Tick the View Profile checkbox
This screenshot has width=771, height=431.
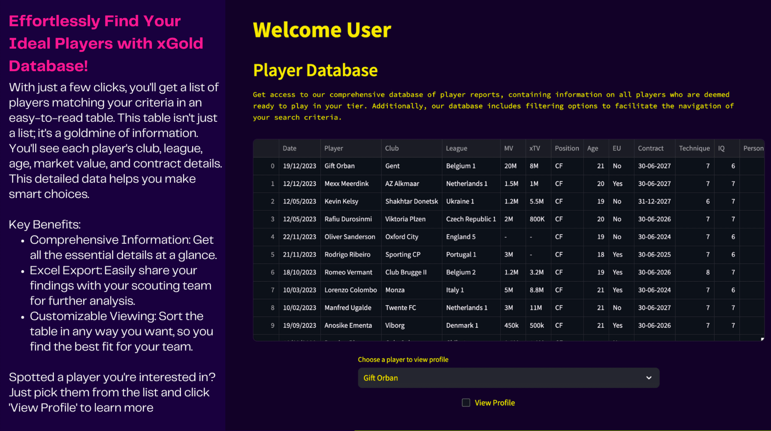pyautogui.click(x=466, y=403)
